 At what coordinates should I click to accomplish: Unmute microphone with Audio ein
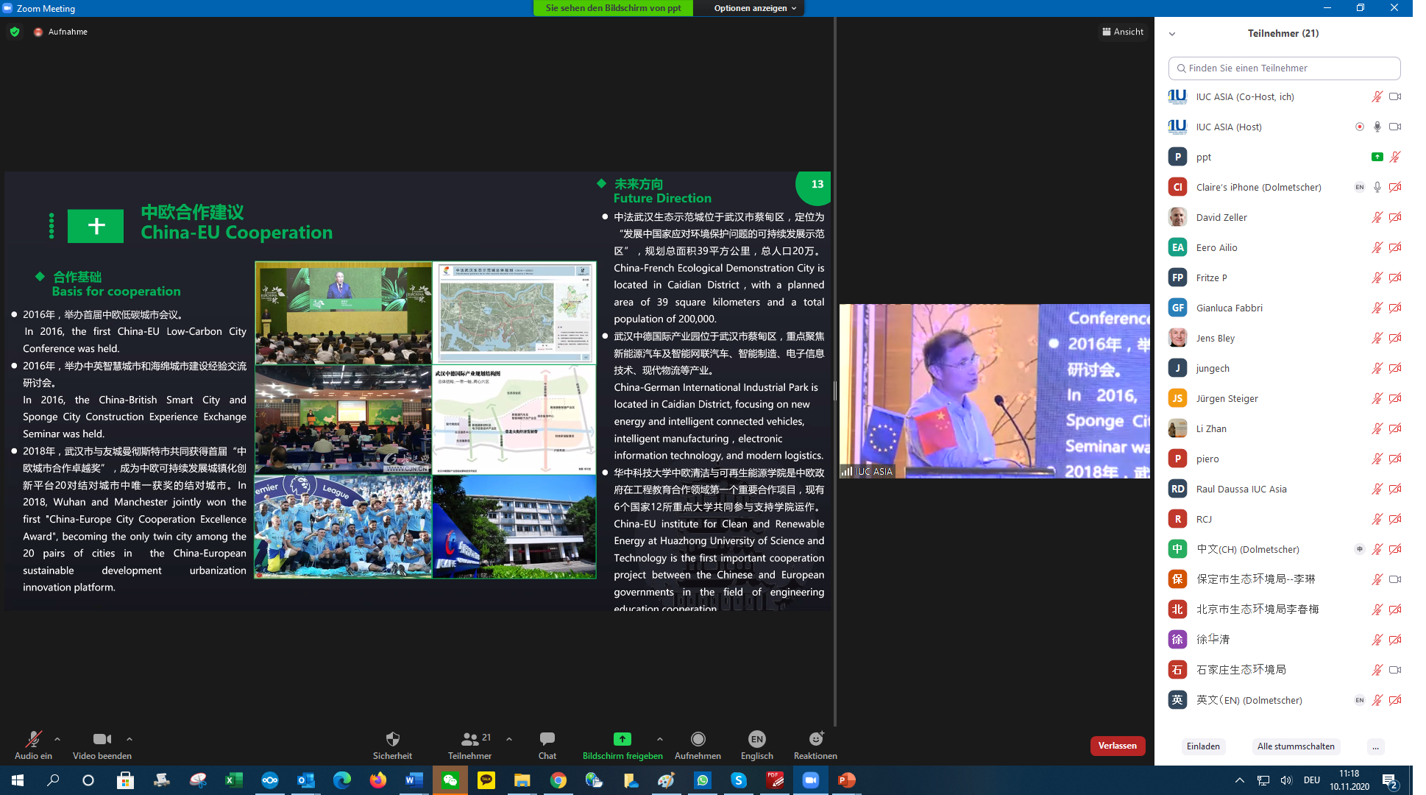click(33, 738)
